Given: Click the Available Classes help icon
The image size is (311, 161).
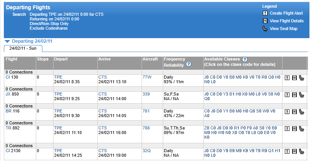Looking at the screenshot, I should [x=245, y=59].
